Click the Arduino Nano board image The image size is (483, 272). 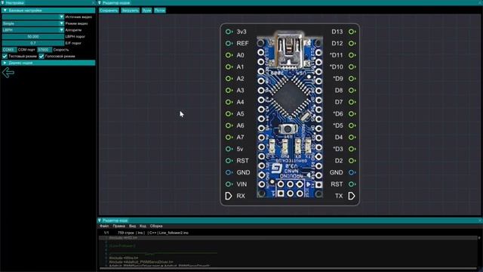[x=290, y=114]
